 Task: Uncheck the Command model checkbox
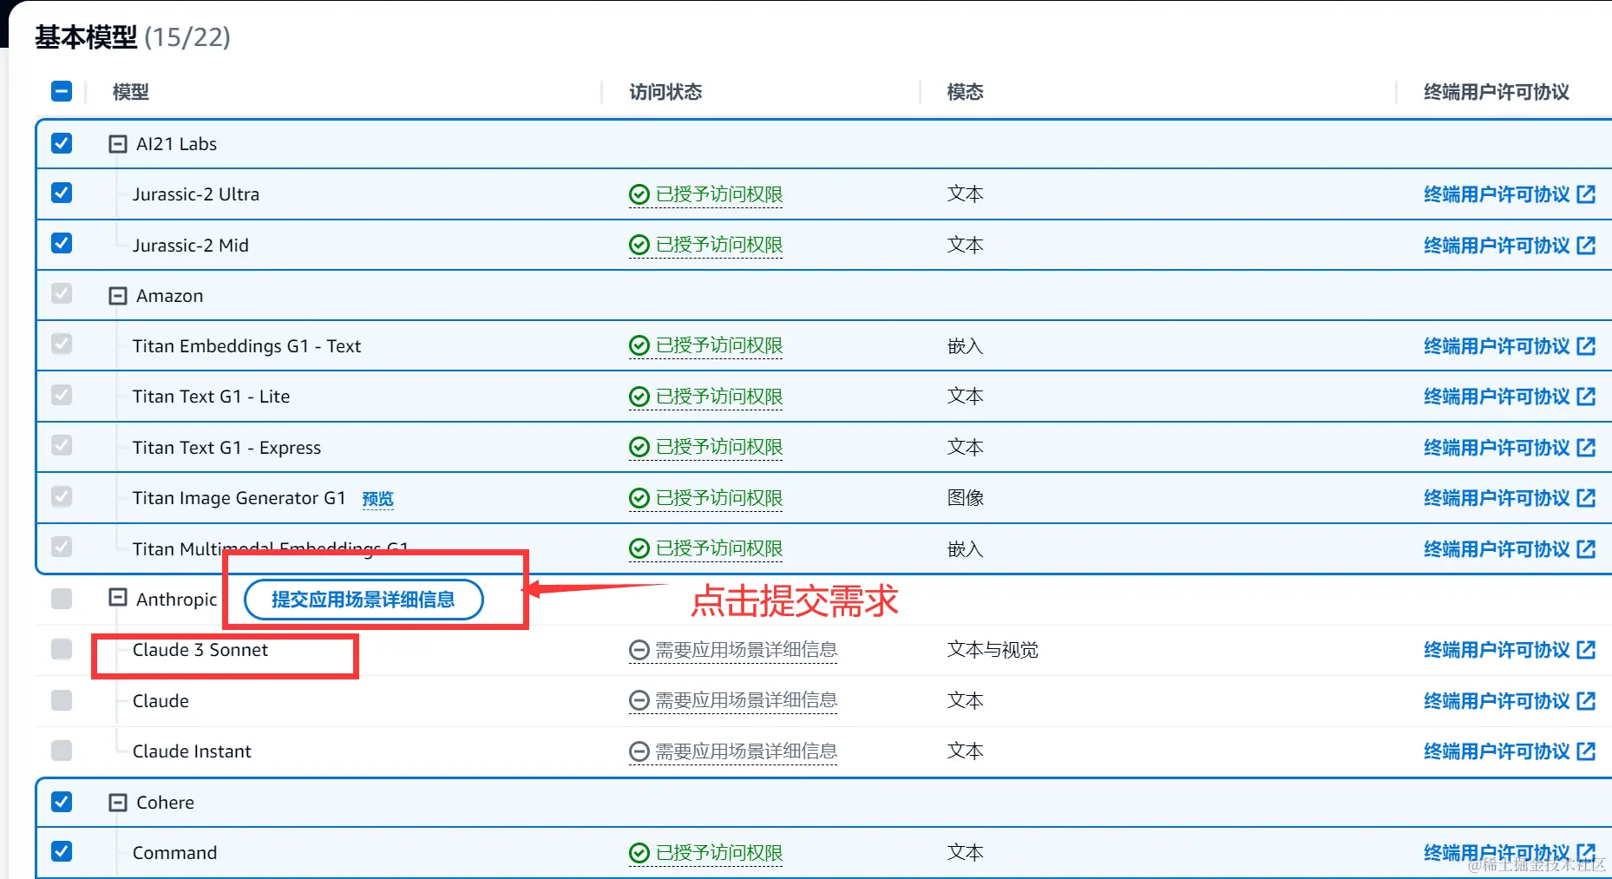click(62, 851)
